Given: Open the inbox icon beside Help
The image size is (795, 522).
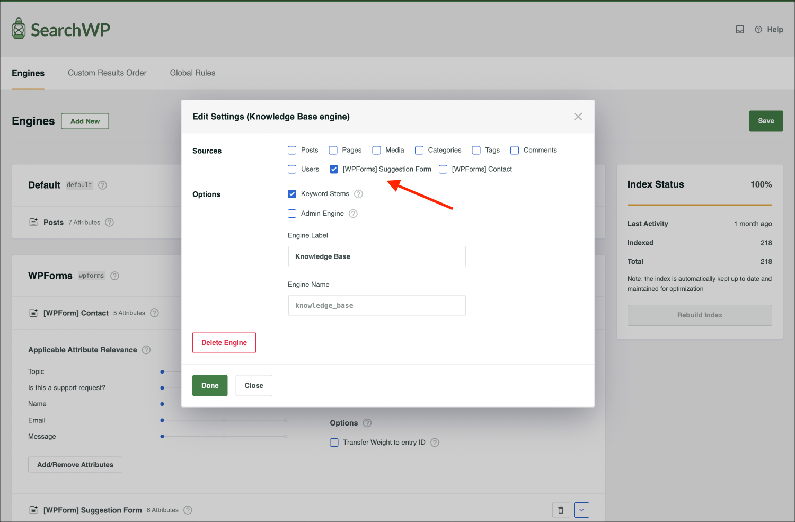Looking at the screenshot, I should tap(740, 30).
